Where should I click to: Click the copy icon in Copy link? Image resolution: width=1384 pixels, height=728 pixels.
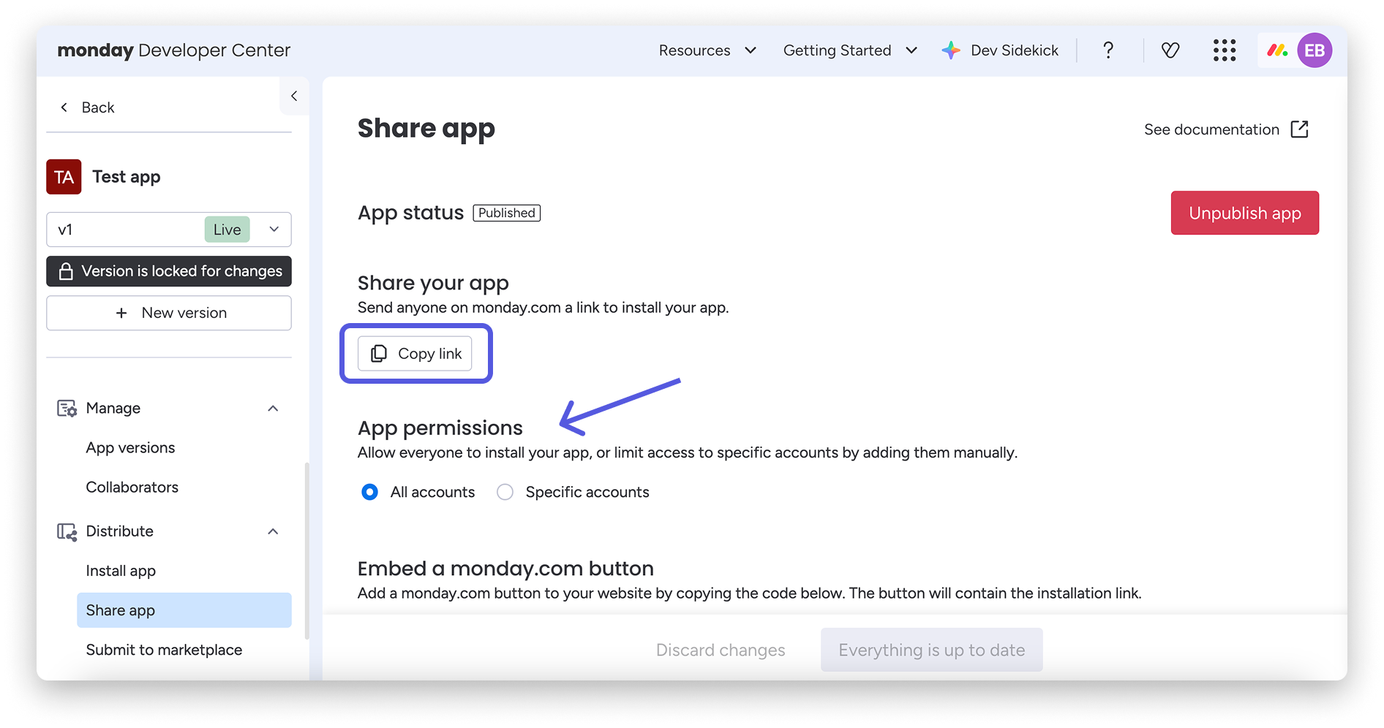coord(379,354)
